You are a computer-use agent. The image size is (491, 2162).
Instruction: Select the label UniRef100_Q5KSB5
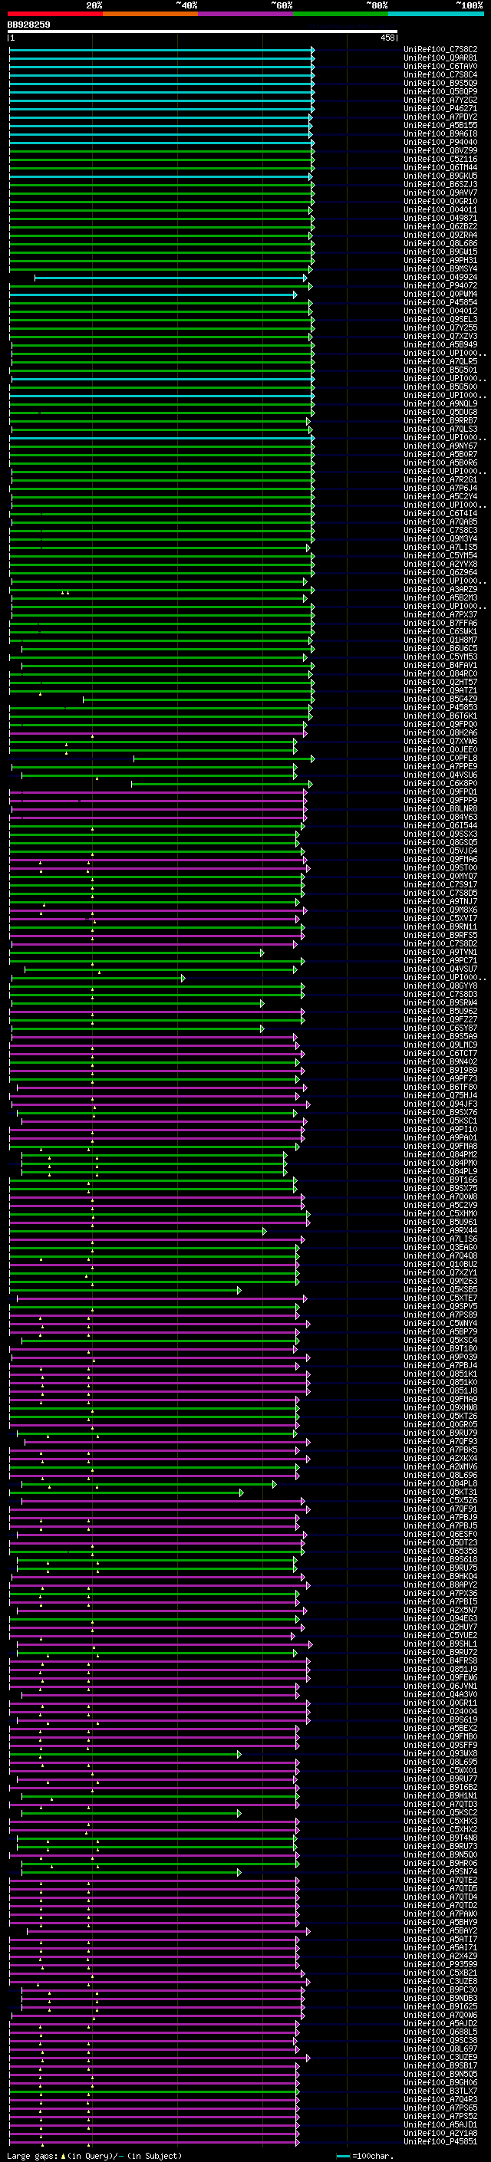[x=440, y=1290]
